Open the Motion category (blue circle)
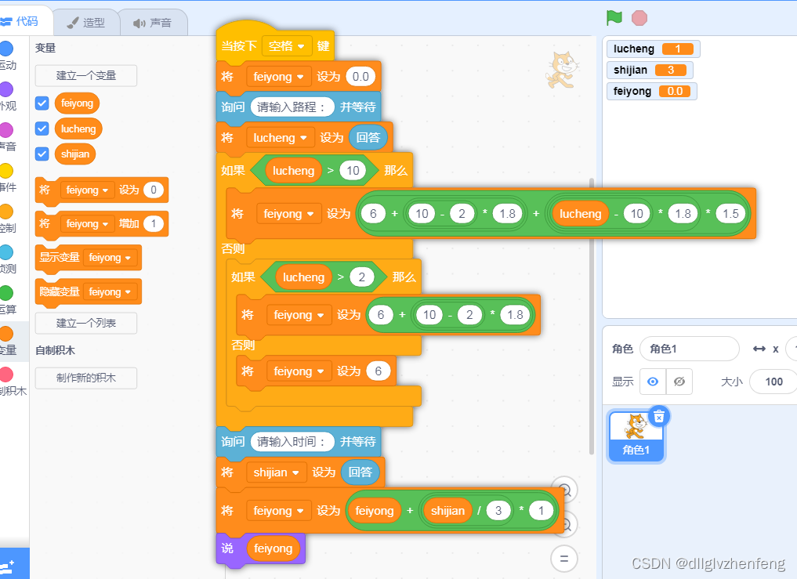The image size is (797, 579). point(6,49)
